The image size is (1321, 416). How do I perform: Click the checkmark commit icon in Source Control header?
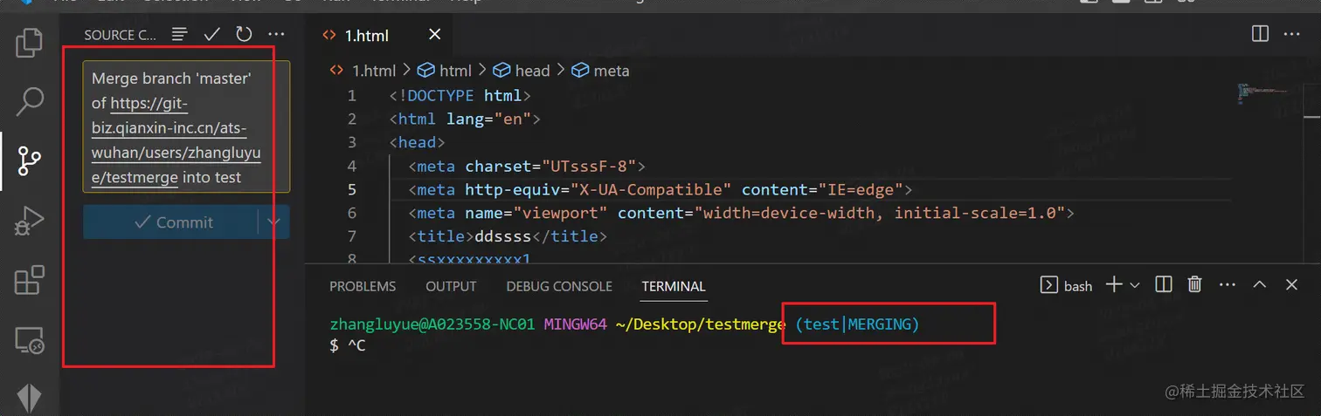click(x=211, y=35)
